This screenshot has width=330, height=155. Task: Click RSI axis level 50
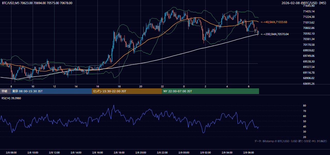pos(304,121)
